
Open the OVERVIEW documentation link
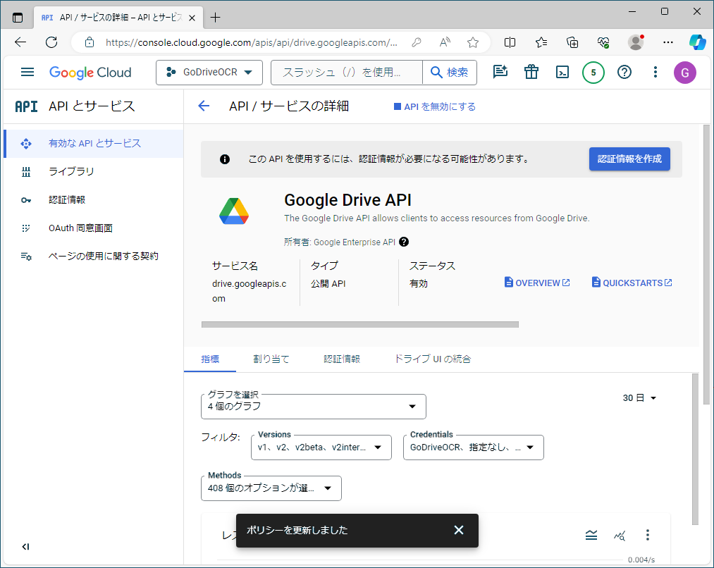537,283
